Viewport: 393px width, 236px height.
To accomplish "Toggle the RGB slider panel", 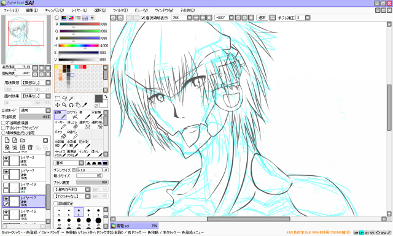I will (64, 18).
